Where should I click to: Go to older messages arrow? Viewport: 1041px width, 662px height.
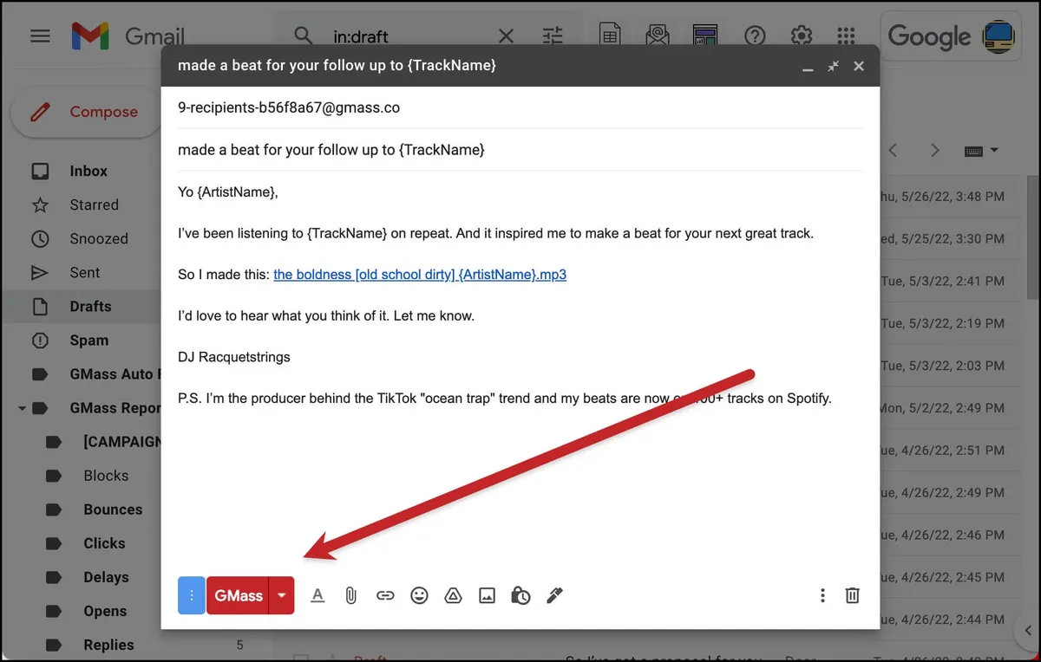934,151
